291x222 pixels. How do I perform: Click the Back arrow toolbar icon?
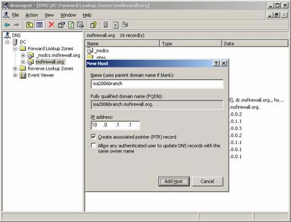[x=7, y=25]
